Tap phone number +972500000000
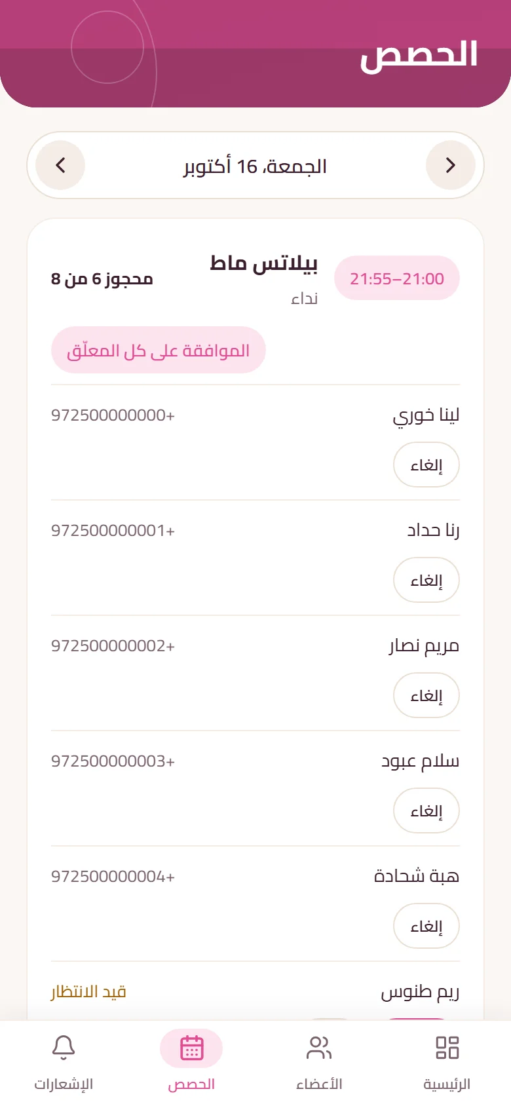This screenshot has height=1106, width=511. (113, 415)
